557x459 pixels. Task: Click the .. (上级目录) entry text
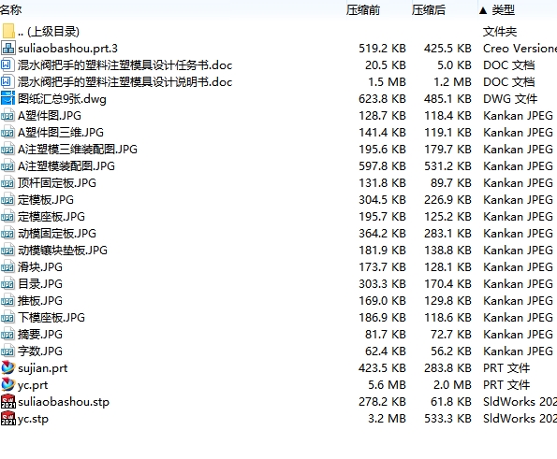click(49, 32)
